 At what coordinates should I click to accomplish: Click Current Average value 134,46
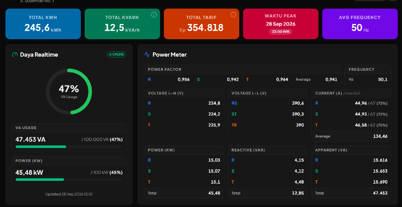(380, 136)
